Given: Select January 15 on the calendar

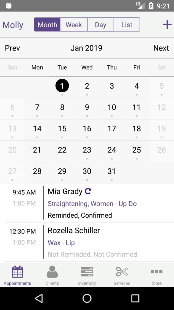Looking at the screenshot, I should point(62,130).
